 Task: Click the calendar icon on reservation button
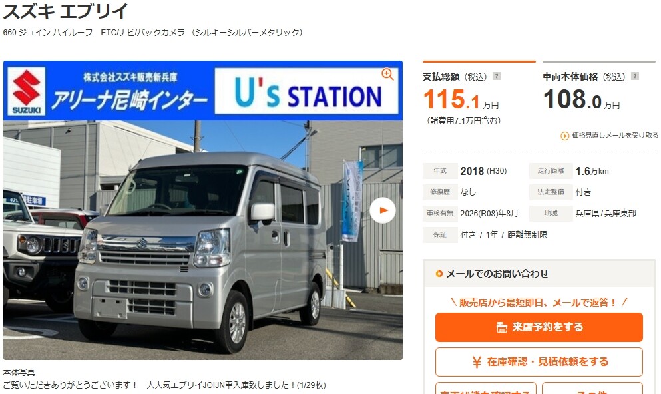pos(501,328)
